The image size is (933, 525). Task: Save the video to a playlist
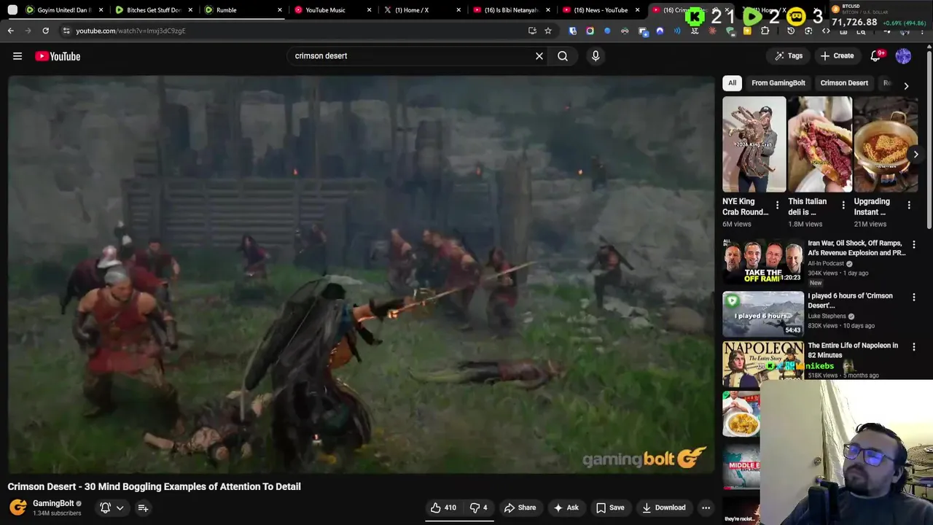click(x=610, y=507)
